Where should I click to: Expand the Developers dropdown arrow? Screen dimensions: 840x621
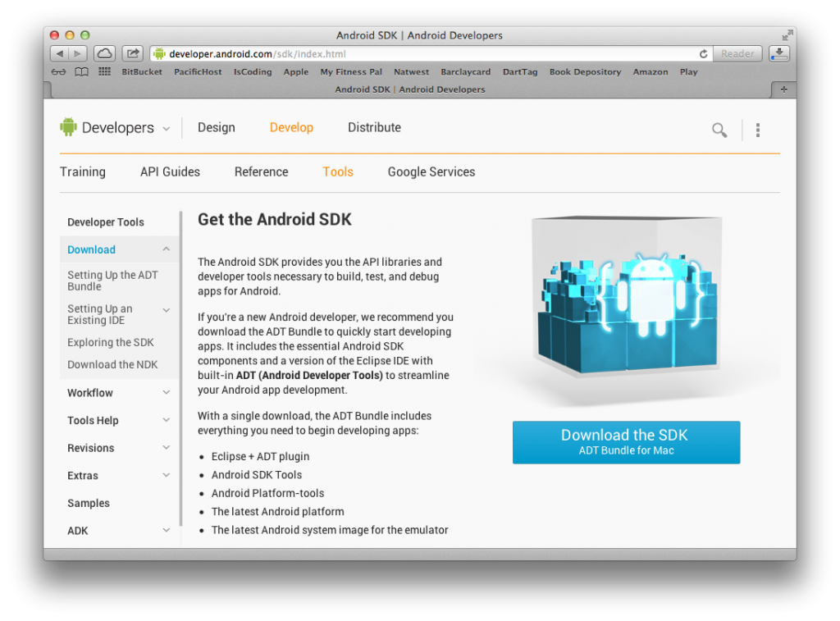tap(166, 129)
